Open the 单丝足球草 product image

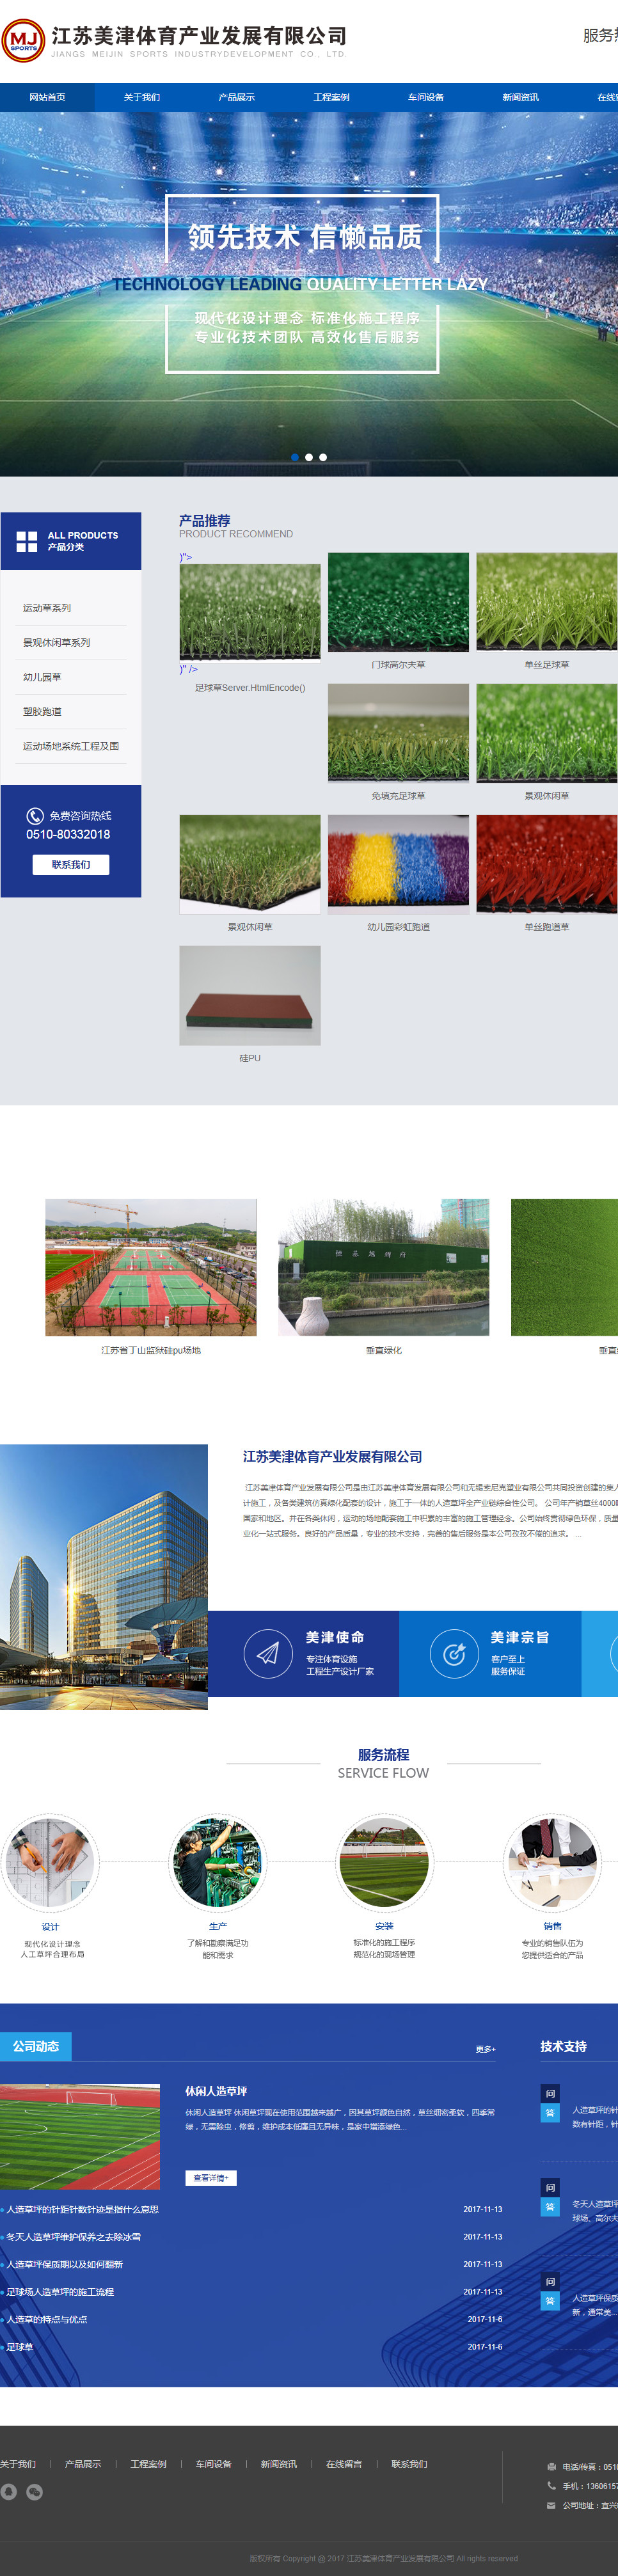(x=547, y=602)
